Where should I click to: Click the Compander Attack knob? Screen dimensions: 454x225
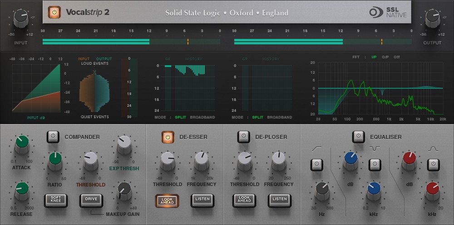[x=22, y=144]
